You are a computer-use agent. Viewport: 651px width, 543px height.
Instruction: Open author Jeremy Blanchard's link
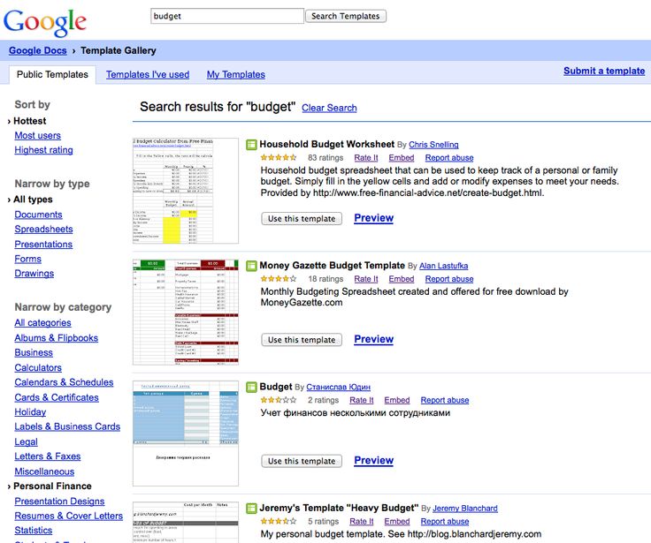(x=465, y=509)
